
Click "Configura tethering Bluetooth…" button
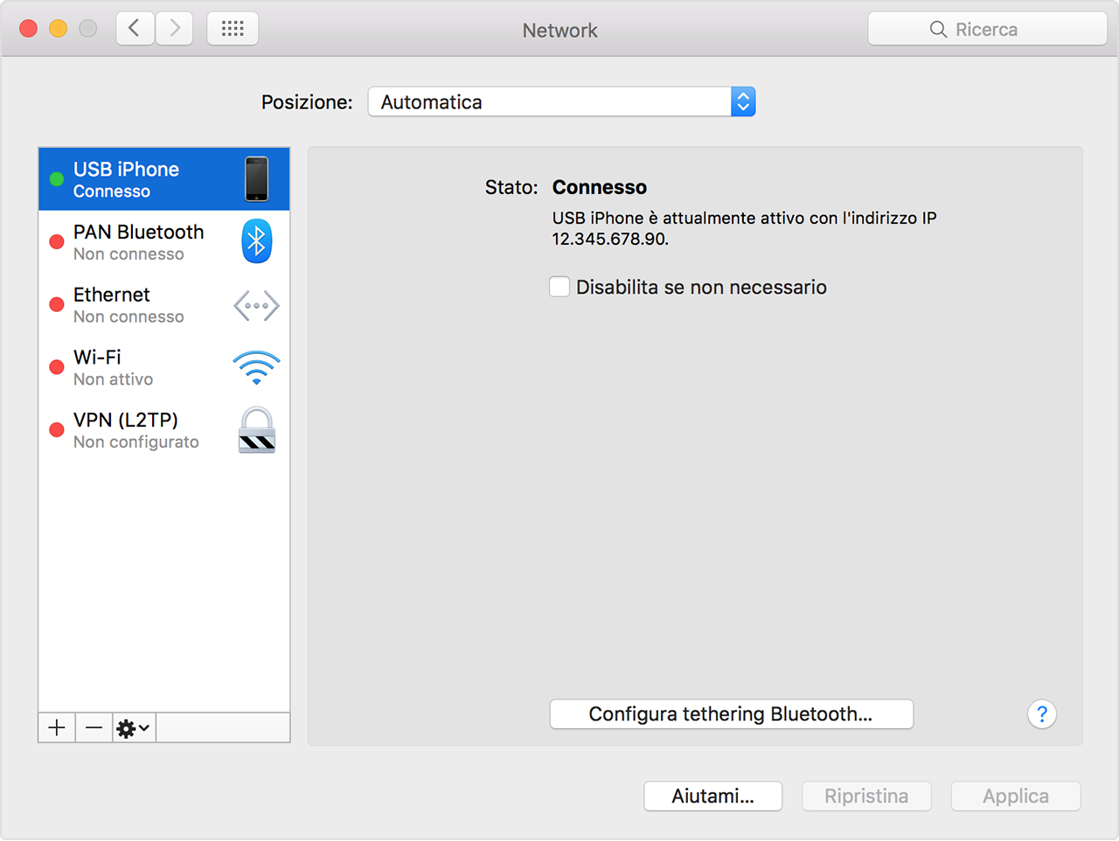731,714
